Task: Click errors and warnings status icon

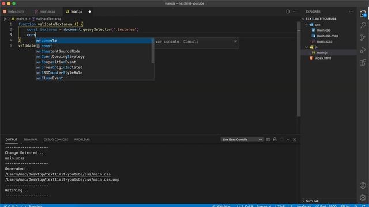Action: [x=10, y=206]
